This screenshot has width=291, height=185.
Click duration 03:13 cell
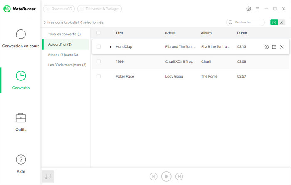(x=242, y=47)
